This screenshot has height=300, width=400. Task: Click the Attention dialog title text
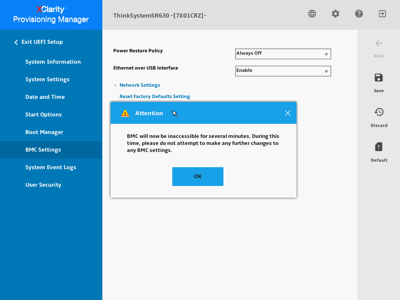[149, 113]
